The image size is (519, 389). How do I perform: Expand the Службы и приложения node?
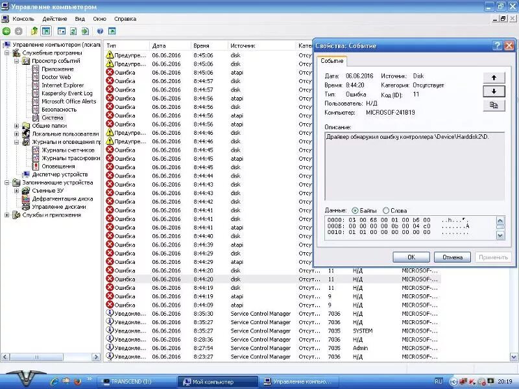6,215
